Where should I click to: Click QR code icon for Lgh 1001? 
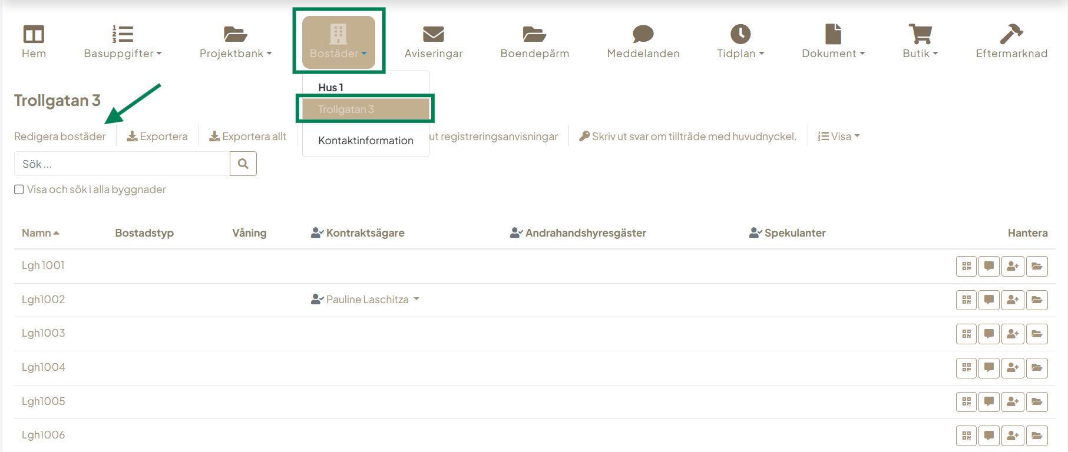click(x=966, y=266)
